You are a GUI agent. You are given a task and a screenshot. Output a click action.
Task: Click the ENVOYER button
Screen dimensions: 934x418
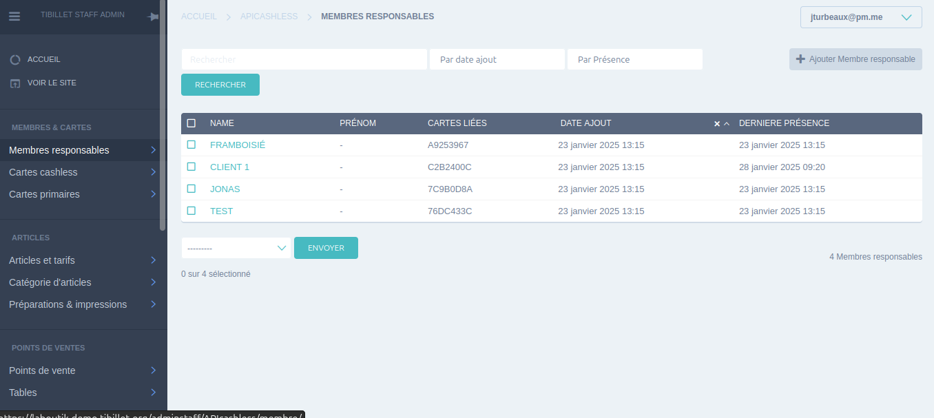[326, 248]
